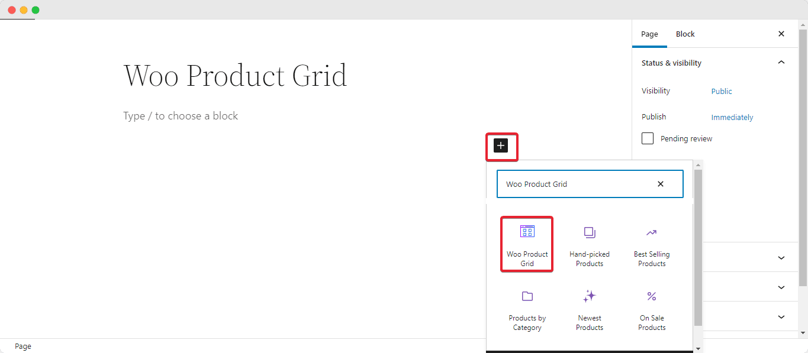Viewport: 808px width, 353px height.
Task: Insert the On Sale Products block
Action: 652,309
